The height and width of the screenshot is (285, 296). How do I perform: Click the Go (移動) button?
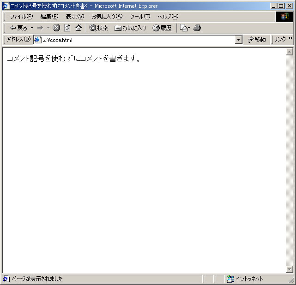coord(257,40)
